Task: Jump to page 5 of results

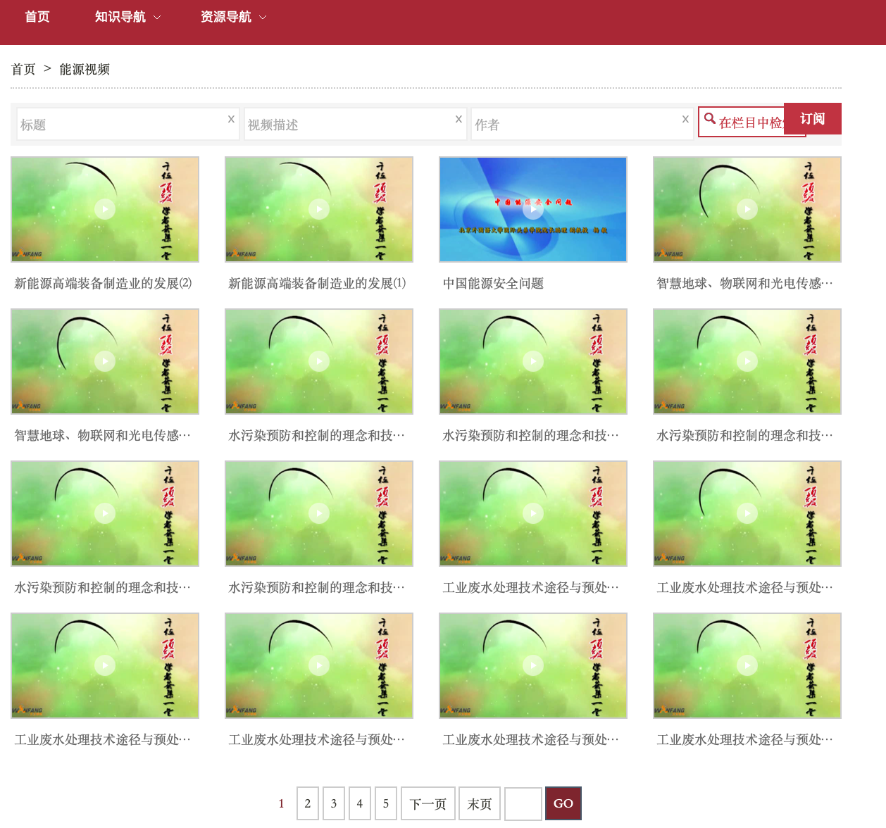Action: pos(386,803)
